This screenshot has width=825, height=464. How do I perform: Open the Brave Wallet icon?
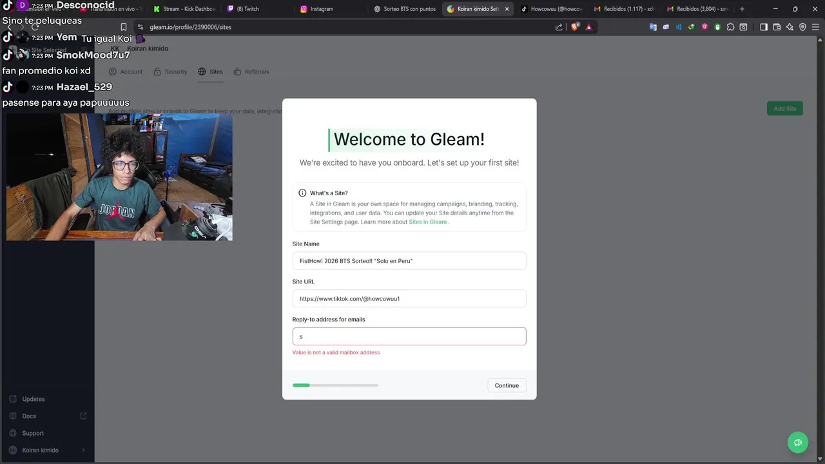click(x=777, y=27)
